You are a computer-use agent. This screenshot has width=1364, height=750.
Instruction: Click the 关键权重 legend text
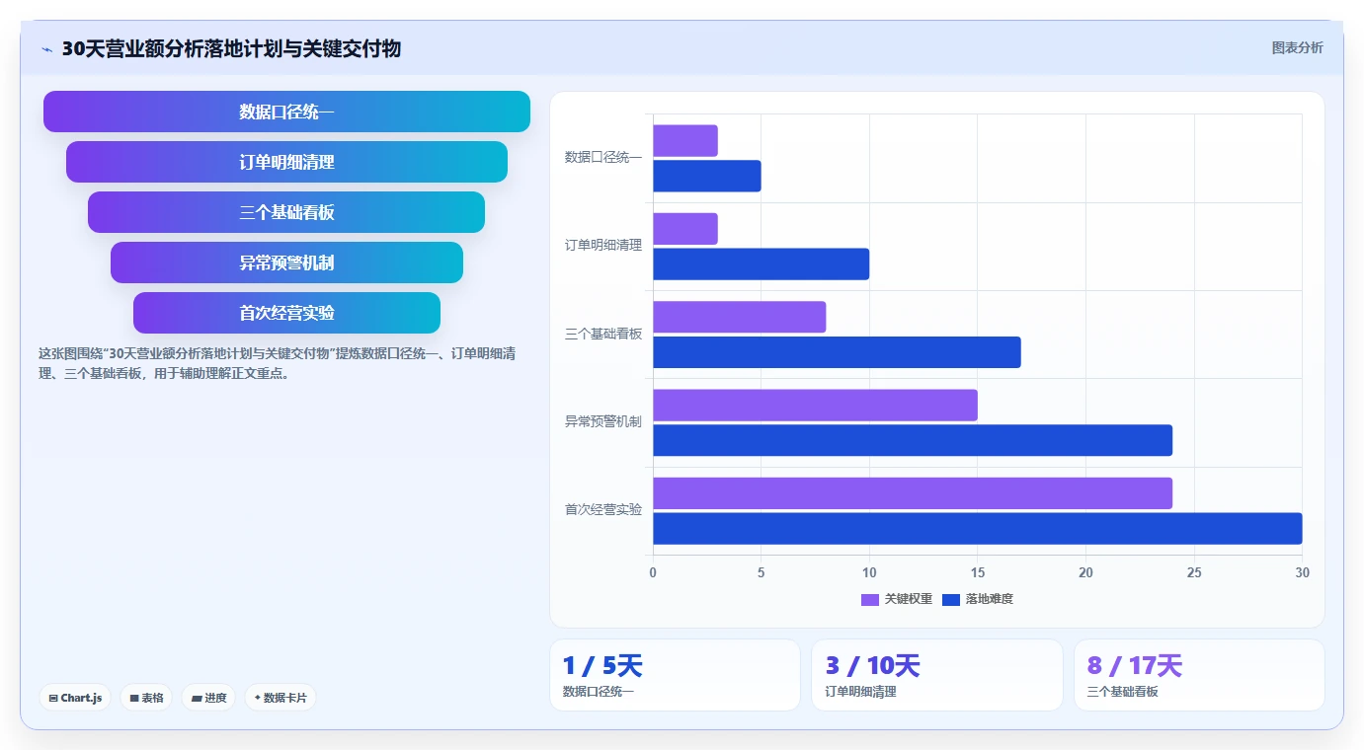click(909, 599)
